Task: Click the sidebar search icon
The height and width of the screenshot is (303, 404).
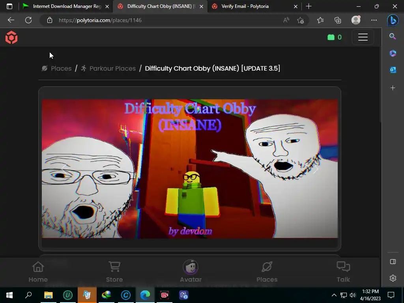Action: coord(393,36)
